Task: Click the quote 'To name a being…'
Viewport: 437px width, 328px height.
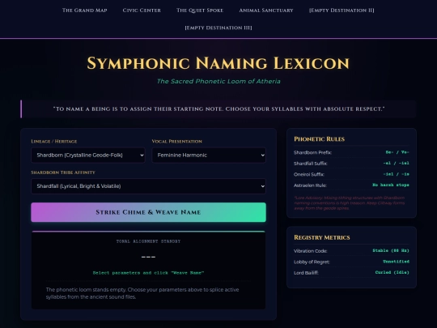Action: click(218, 109)
